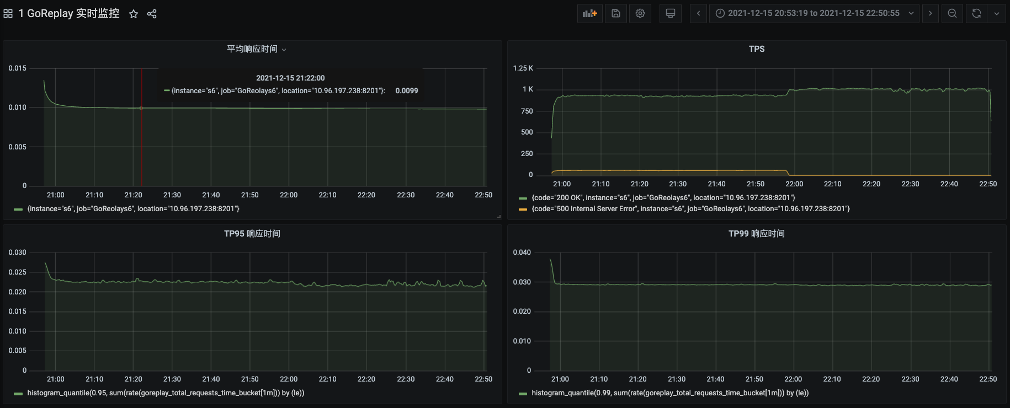Click the 0.040 label on TP99 y-axis

tap(522, 253)
